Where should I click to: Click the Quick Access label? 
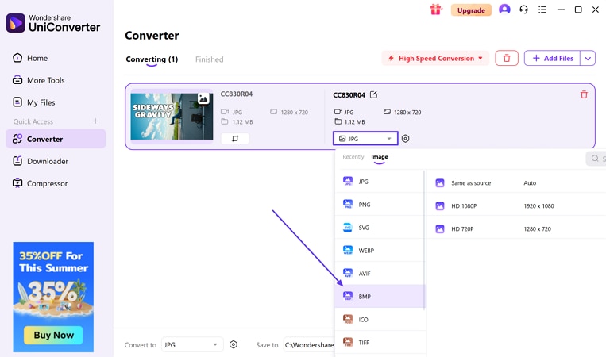(x=33, y=121)
